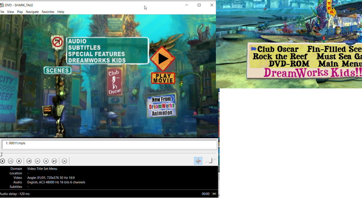Click the 00:00 time display in the status bar

(206, 194)
